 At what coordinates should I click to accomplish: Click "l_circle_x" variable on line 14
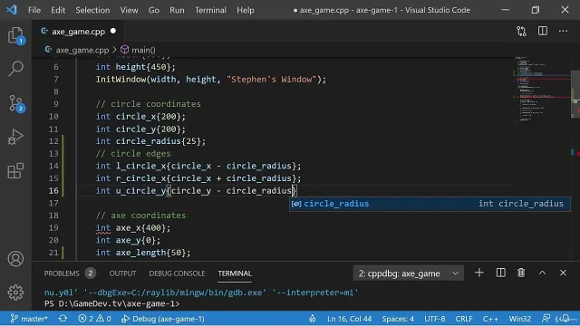(x=140, y=166)
